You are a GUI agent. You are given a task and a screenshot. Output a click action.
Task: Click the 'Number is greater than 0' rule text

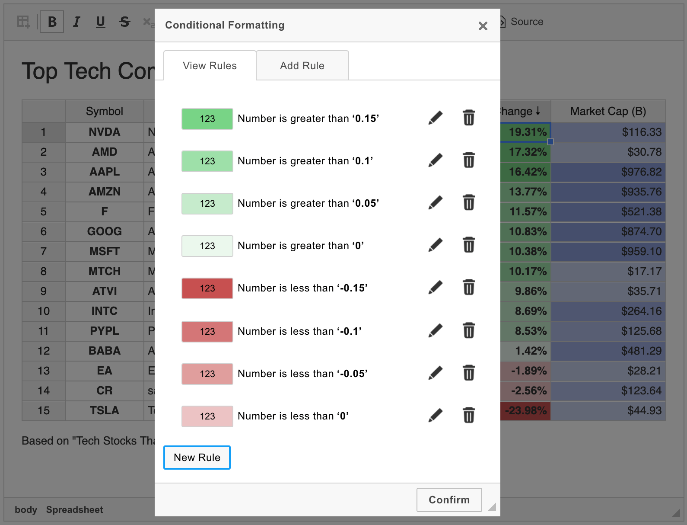pos(301,246)
